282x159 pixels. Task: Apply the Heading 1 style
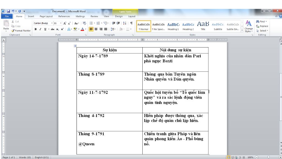(173, 26)
